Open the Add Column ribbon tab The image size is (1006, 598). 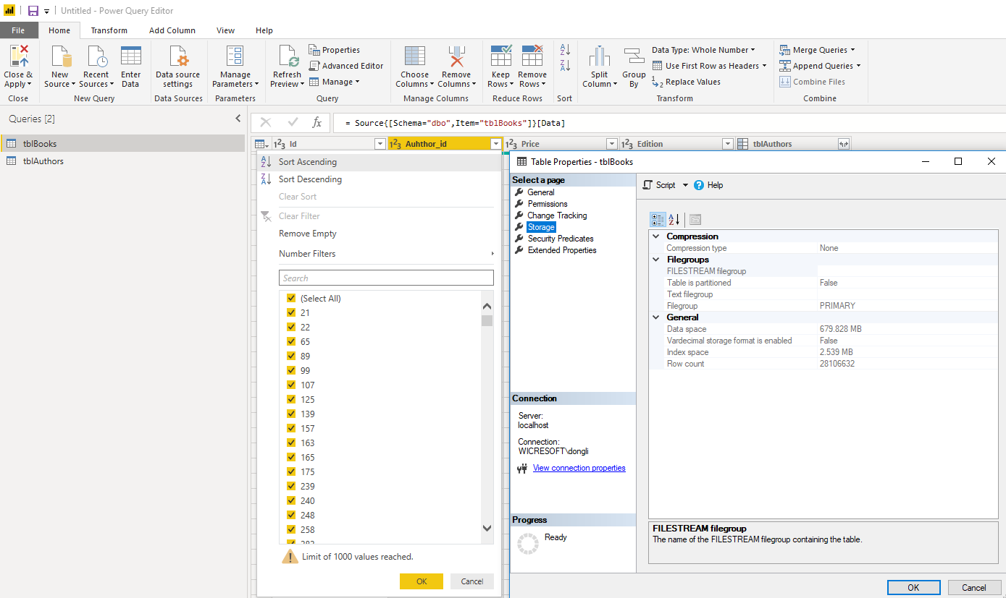[x=172, y=30]
